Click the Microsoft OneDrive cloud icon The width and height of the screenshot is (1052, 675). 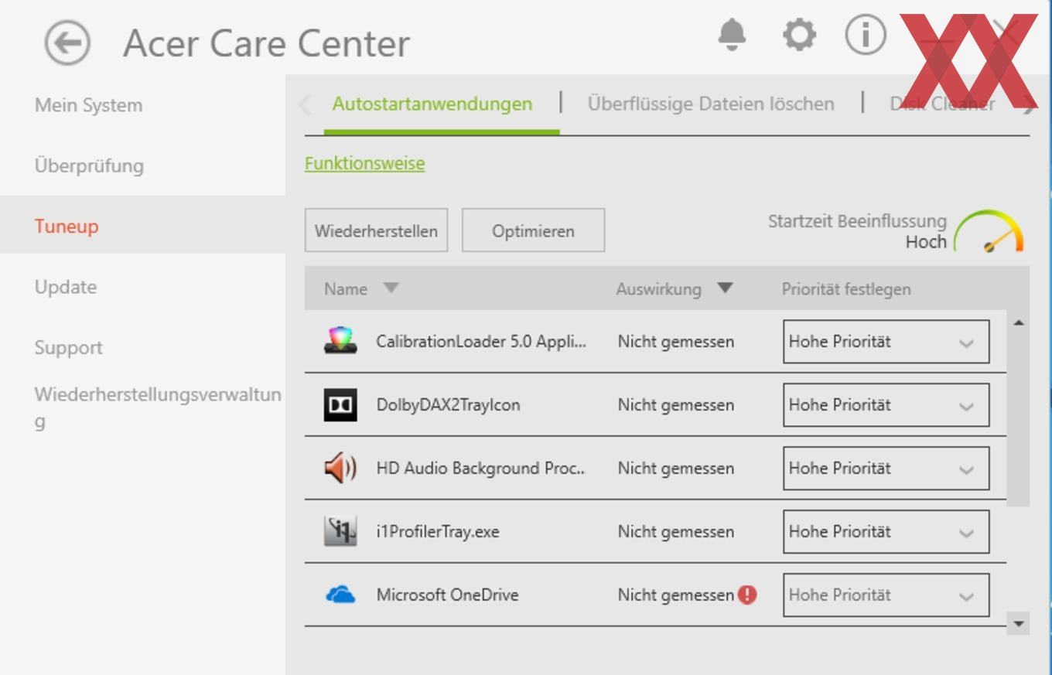click(340, 595)
